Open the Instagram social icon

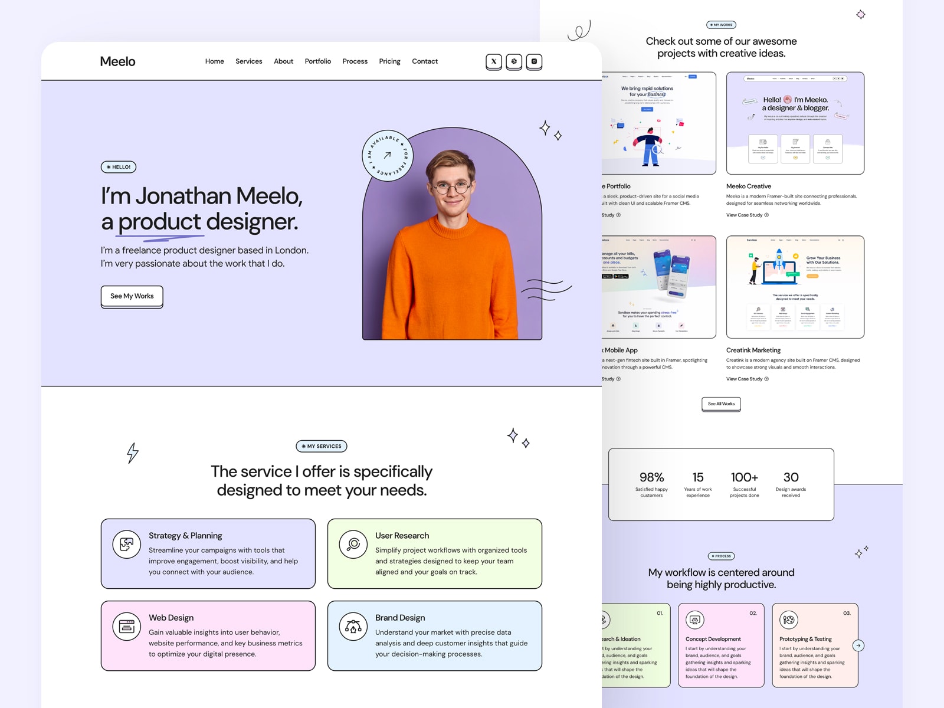tap(534, 61)
